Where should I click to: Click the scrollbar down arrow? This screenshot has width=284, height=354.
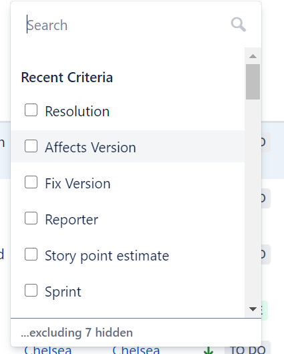[253, 309]
